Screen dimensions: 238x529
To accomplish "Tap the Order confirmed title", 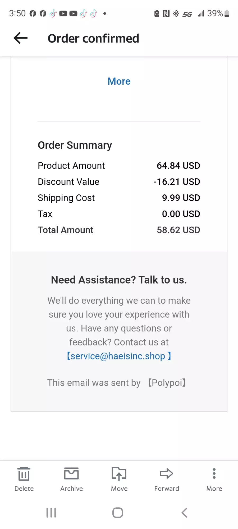I will click(93, 38).
